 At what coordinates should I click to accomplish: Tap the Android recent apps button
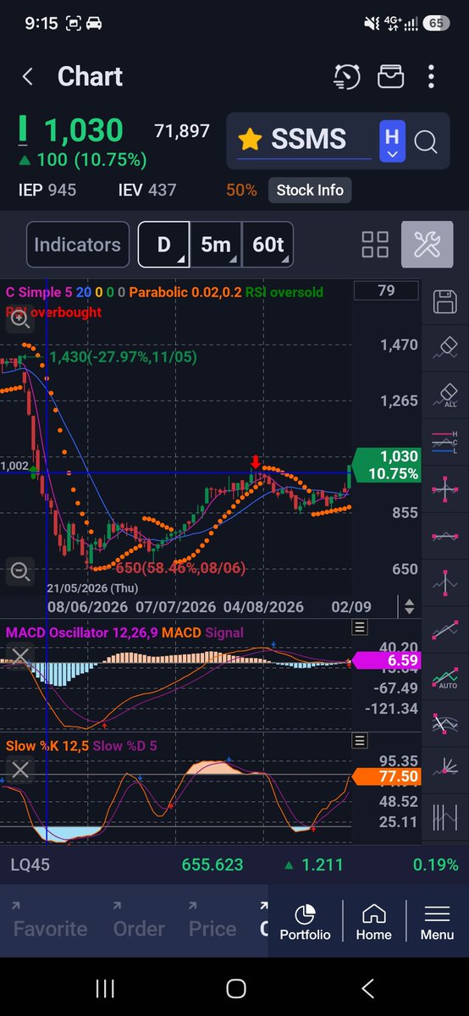[105, 988]
